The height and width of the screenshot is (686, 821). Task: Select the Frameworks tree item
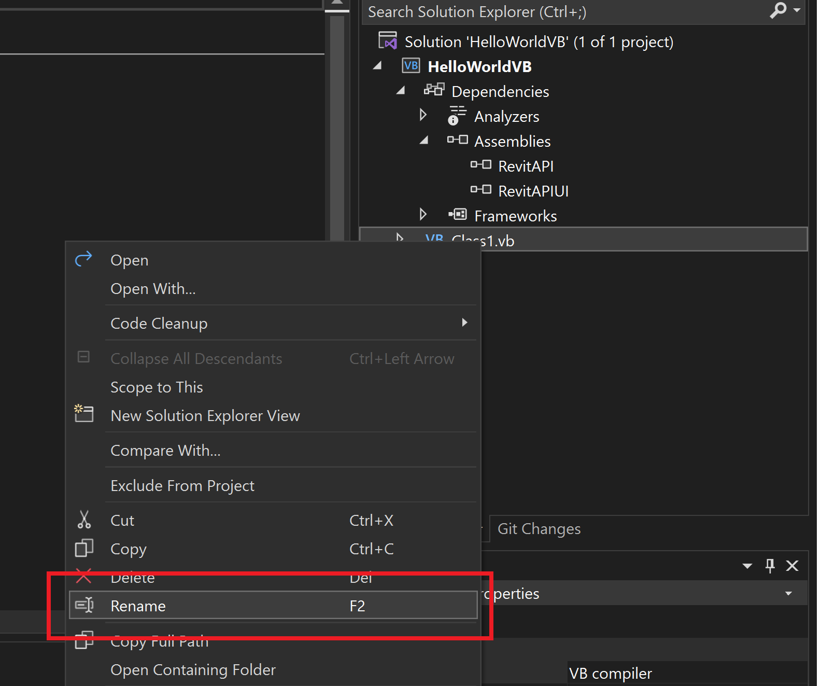pos(515,216)
